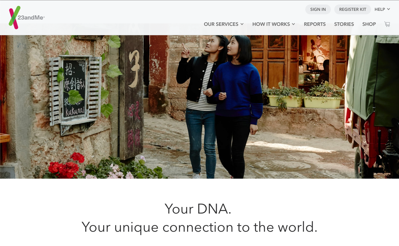This screenshot has width=399, height=246.
Task: Click the 'Your DNA.' heading
Action: coord(198,209)
